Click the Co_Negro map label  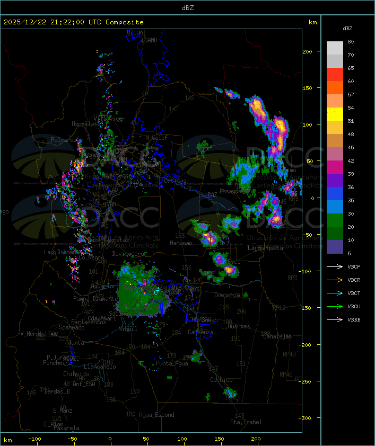click(91, 257)
